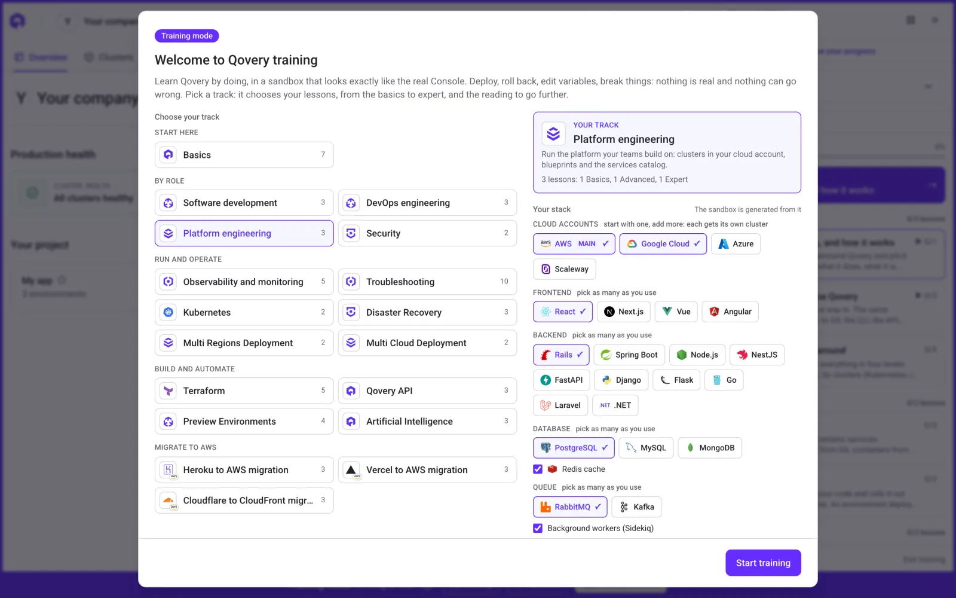Click the Platform engineering icon in Your Track card
Viewport: 956px width, 598px height.
pyautogui.click(x=553, y=133)
